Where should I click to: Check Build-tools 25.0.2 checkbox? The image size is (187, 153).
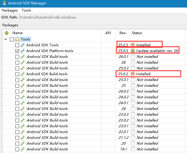click(17, 74)
